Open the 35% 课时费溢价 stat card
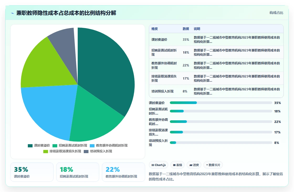Image resolution: width=294 pixels, height=192 pixels. [32, 172]
